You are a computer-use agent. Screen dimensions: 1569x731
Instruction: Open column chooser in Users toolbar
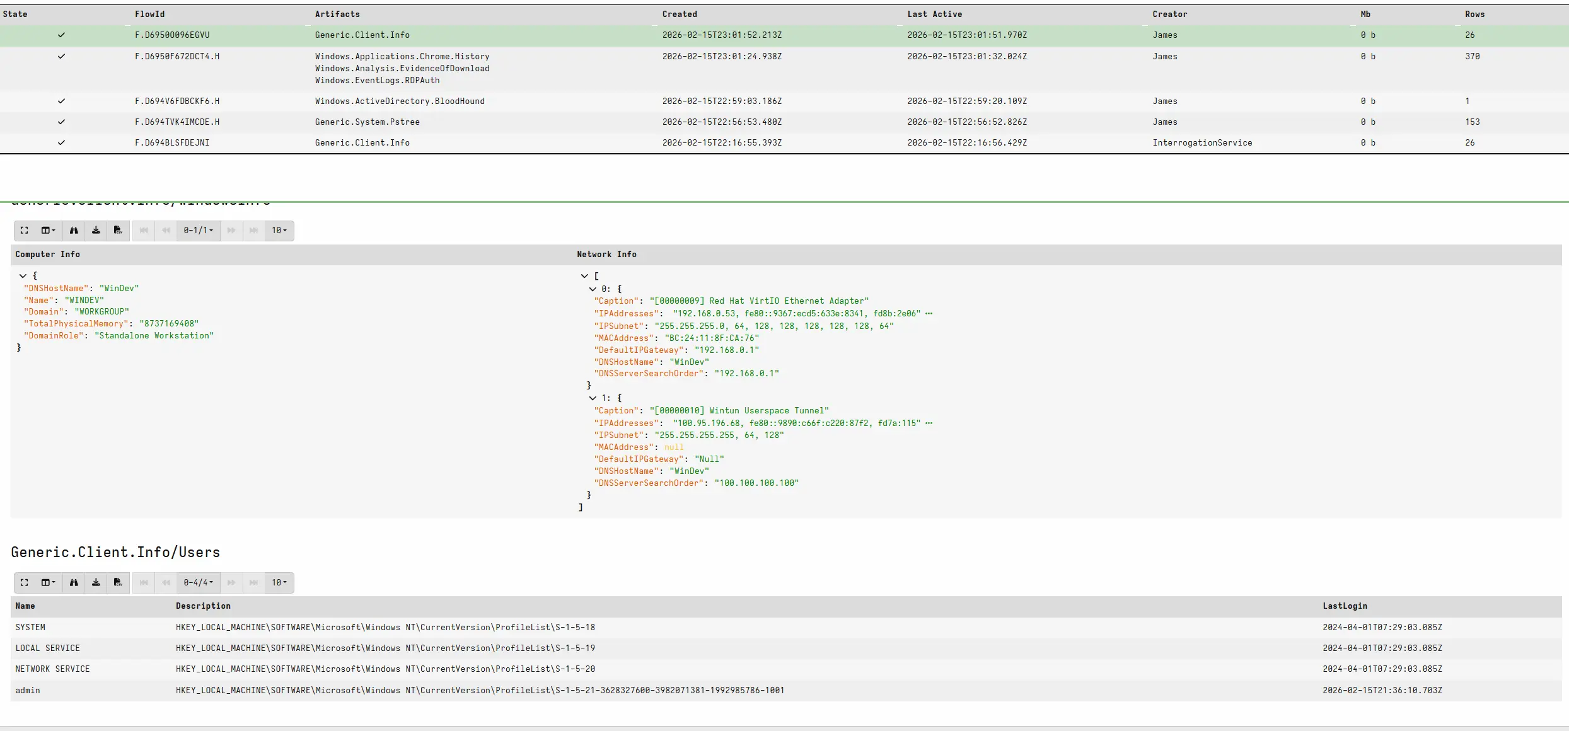[49, 583]
